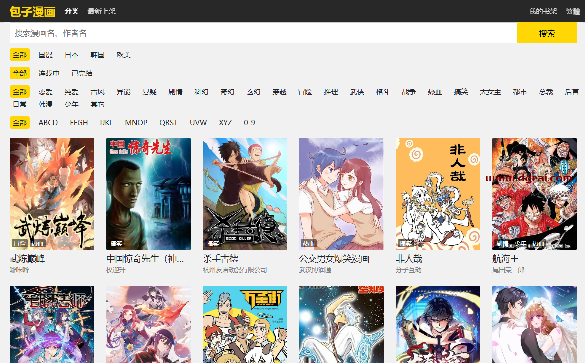Filter titles by QRST letters
The height and width of the screenshot is (363, 585).
168,123
